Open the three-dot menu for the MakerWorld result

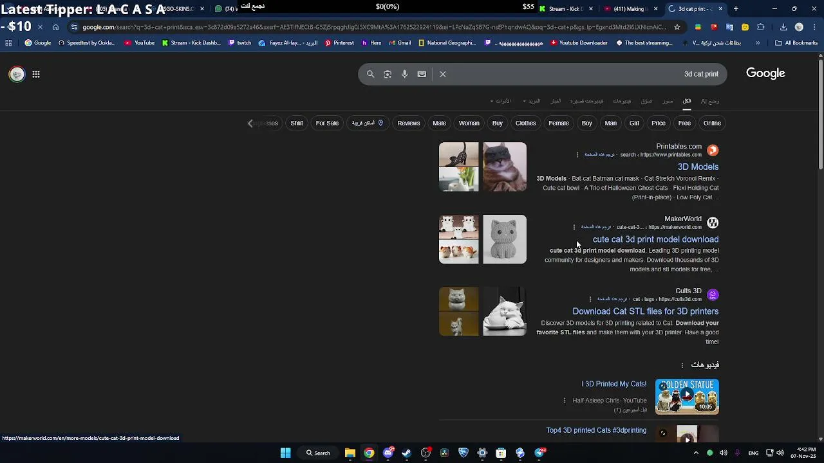click(x=574, y=227)
